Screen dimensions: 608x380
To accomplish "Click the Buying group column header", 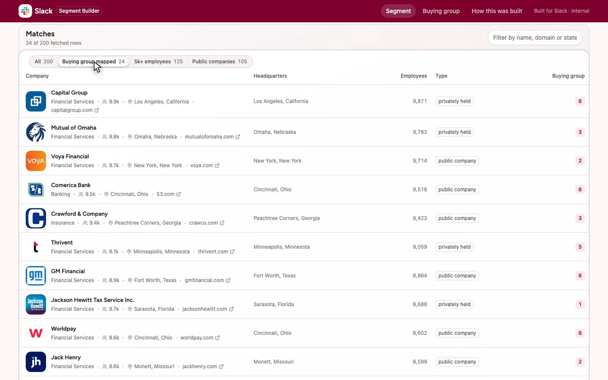I will pos(568,76).
